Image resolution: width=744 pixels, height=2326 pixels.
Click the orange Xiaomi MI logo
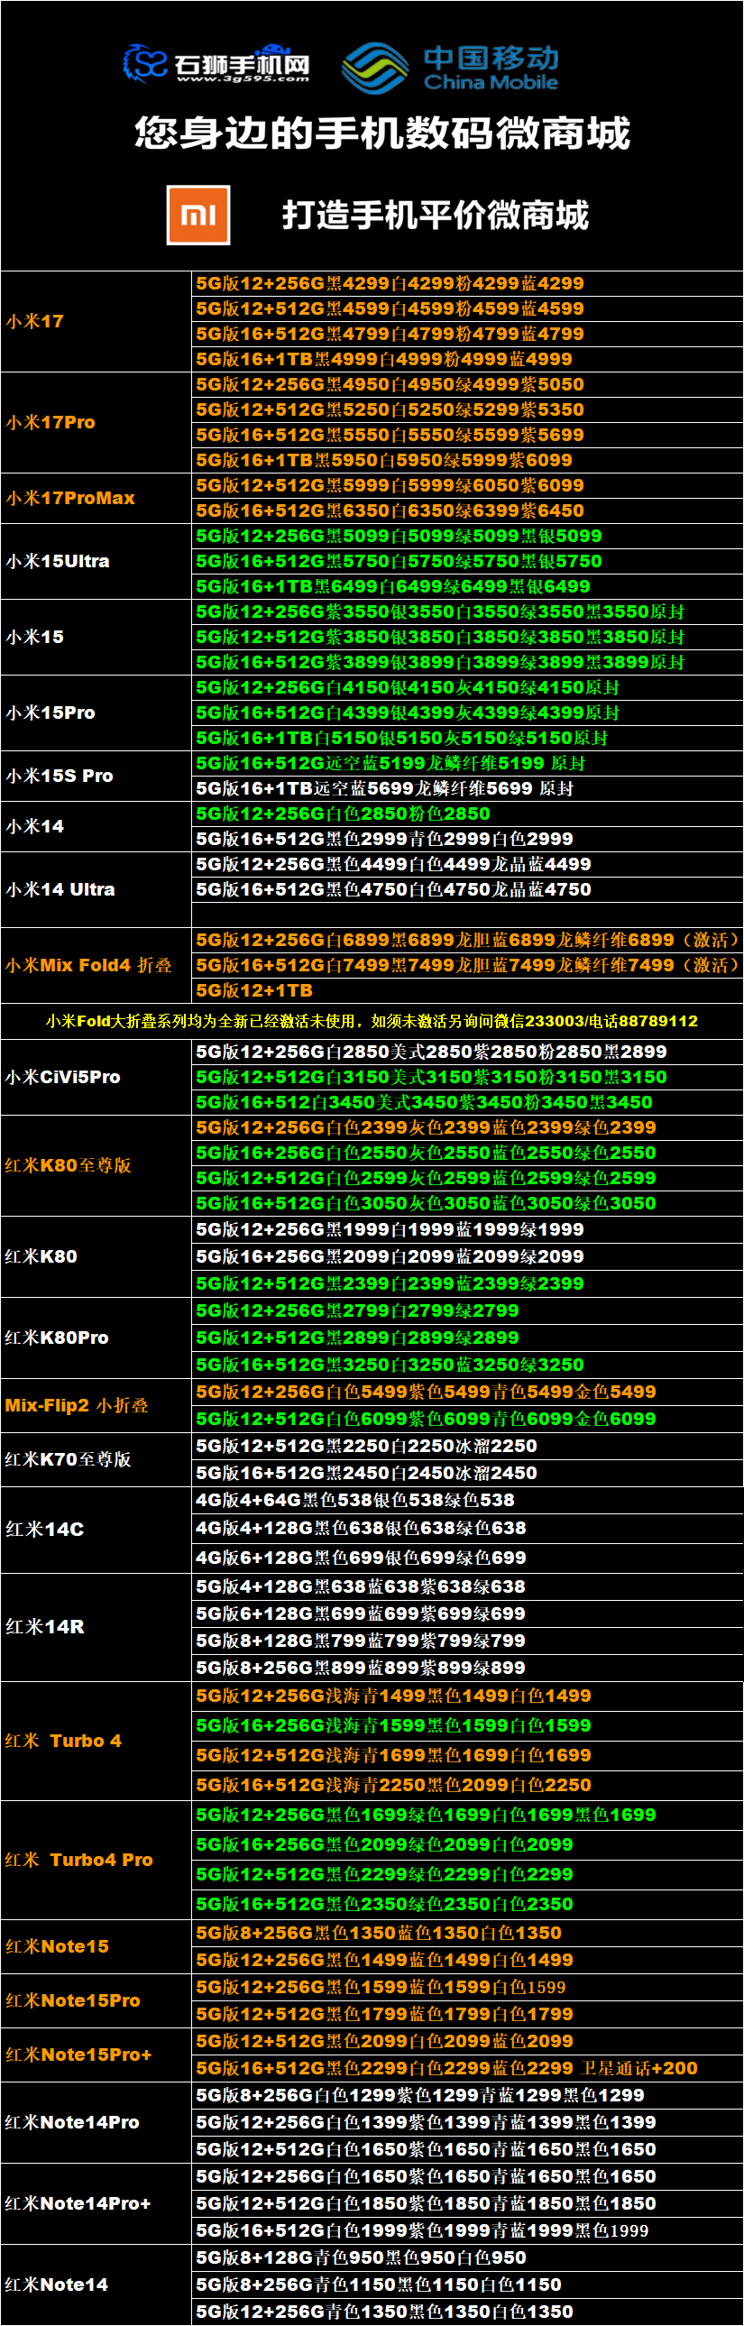(x=197, y=215)
